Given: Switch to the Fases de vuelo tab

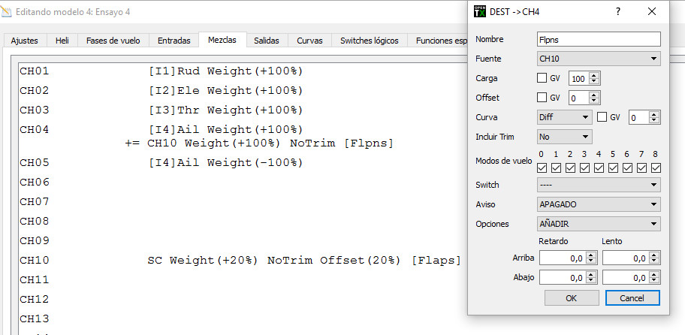Looking at the screenshot, I should pos(112,41).
